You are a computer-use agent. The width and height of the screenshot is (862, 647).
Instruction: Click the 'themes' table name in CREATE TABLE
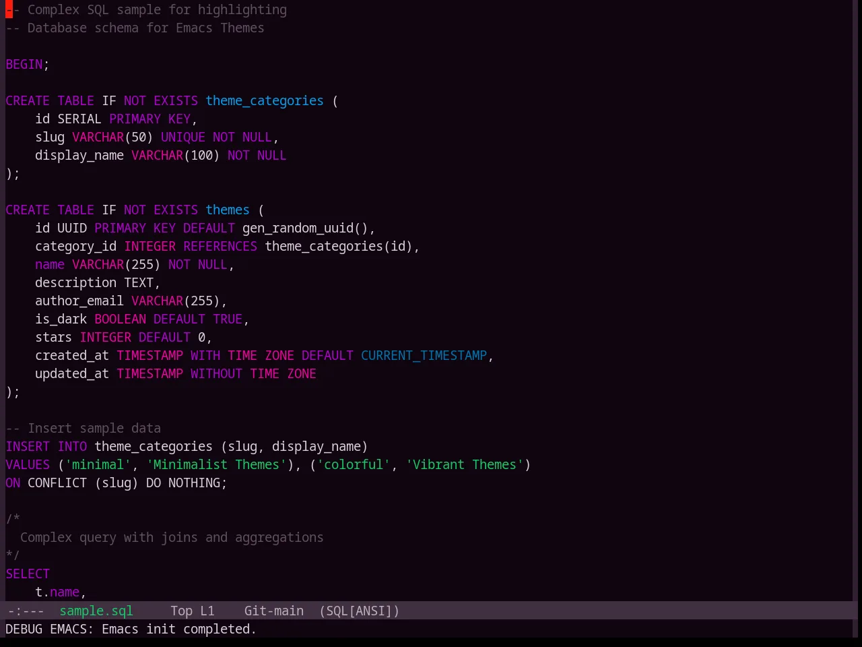coord(228,210)
